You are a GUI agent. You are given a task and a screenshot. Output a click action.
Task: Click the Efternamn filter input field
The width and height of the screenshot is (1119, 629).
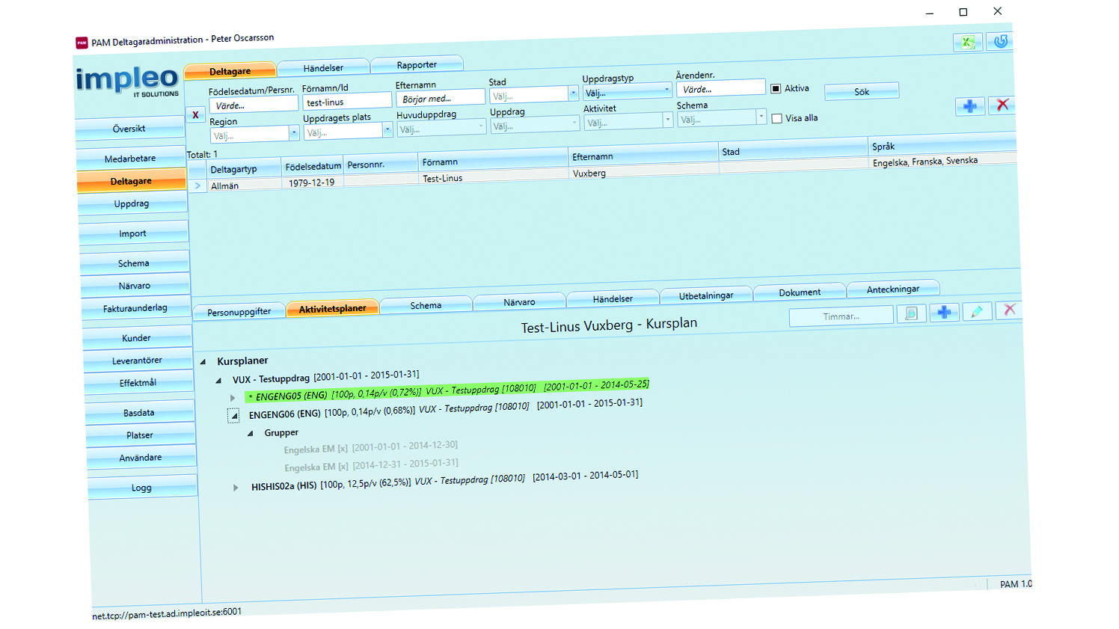coord(441,98)
